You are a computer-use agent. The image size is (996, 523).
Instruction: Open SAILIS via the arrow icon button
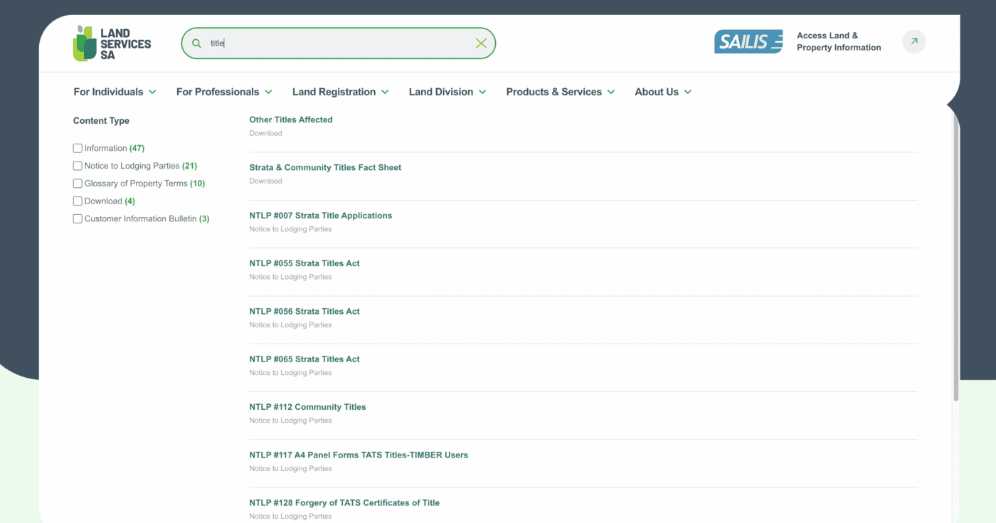[913, 42]
